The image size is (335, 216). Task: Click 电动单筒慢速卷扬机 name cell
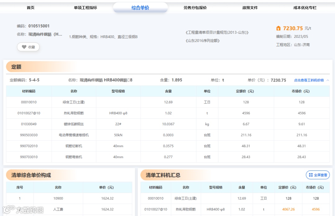tap(74, 135)
